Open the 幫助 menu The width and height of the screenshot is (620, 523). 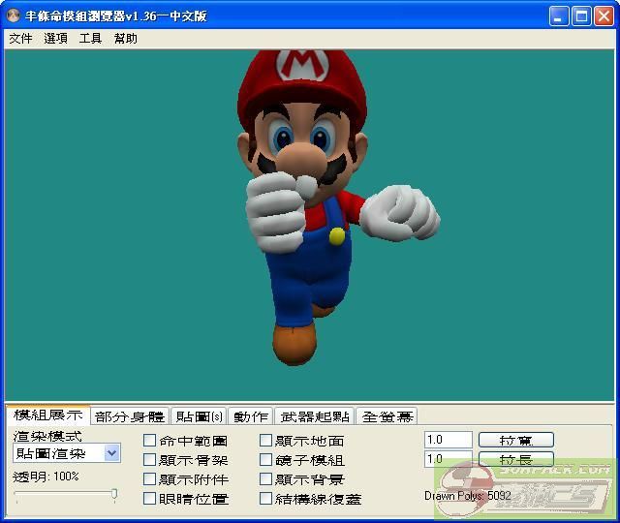[125, 39]
